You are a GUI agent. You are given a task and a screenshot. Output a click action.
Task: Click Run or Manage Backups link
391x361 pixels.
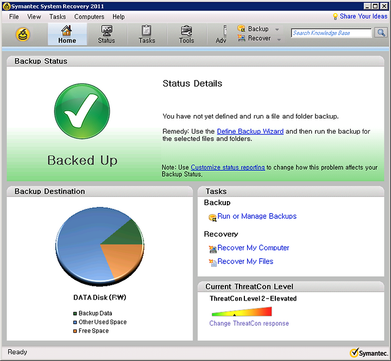[x=257, y=216]
